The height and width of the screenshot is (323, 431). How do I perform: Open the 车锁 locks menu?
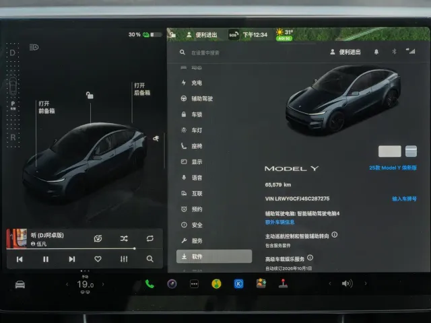pos(191,114)
